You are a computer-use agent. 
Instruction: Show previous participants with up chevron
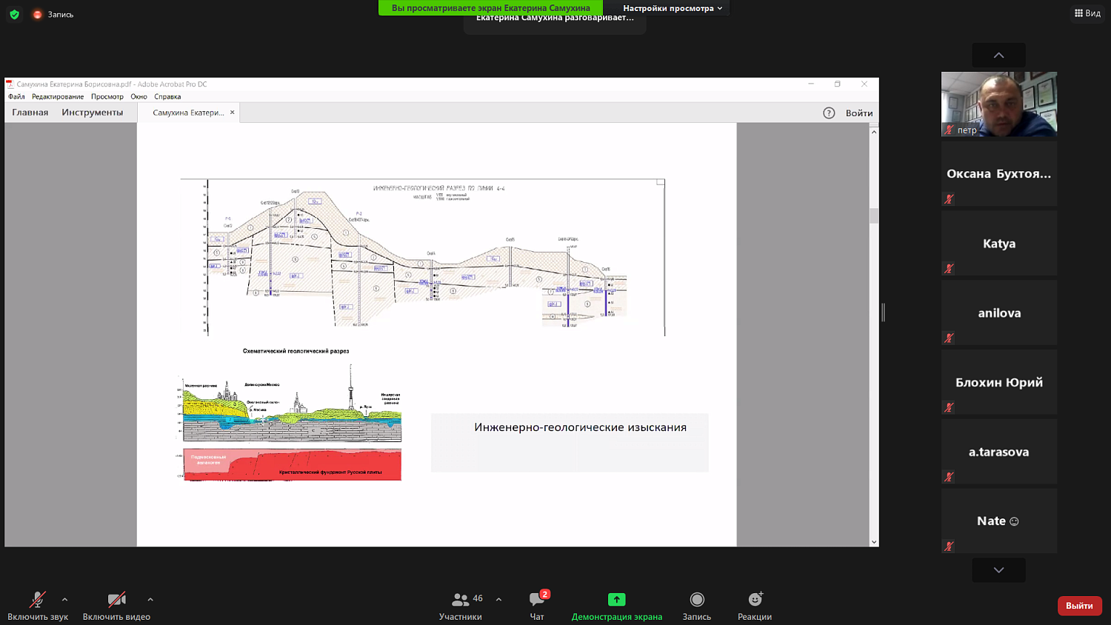point(998,55)
